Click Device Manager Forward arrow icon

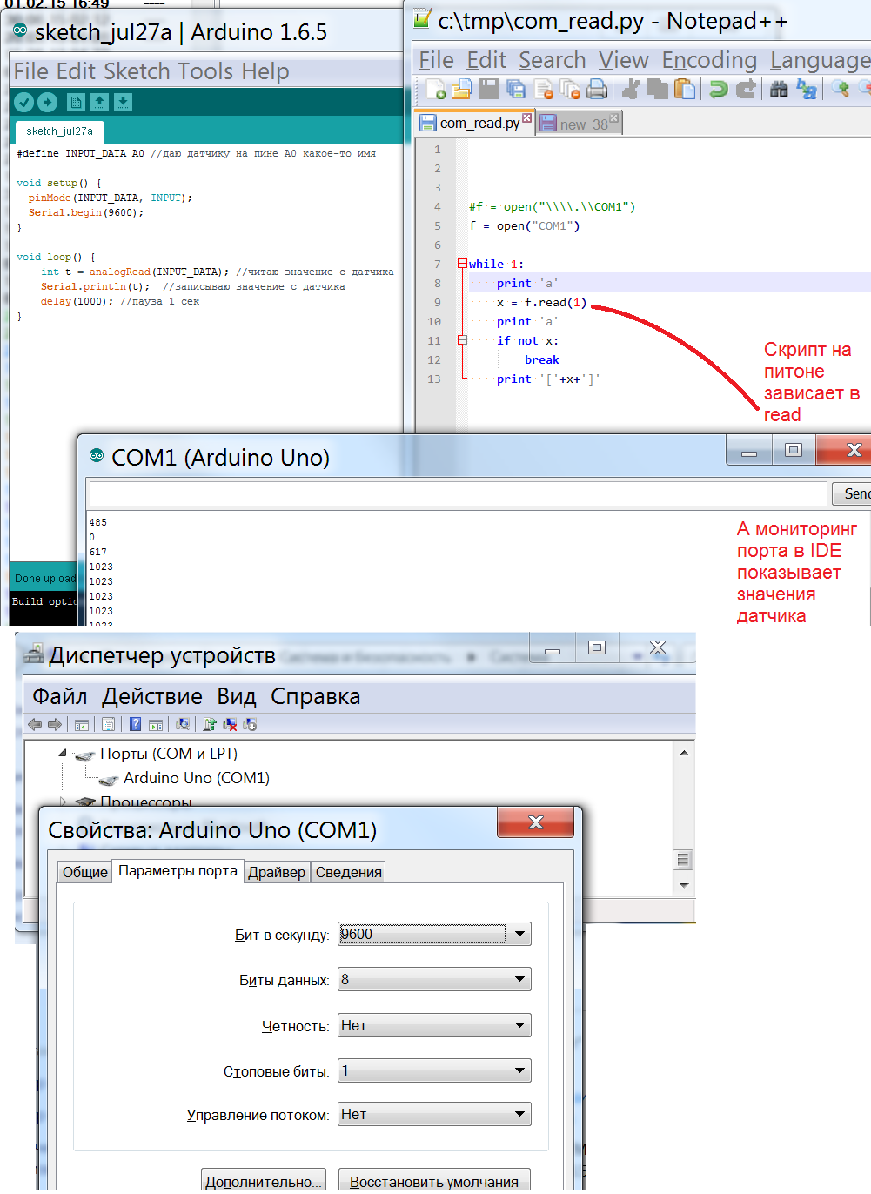pyautogui.click(x=55, y=724)
